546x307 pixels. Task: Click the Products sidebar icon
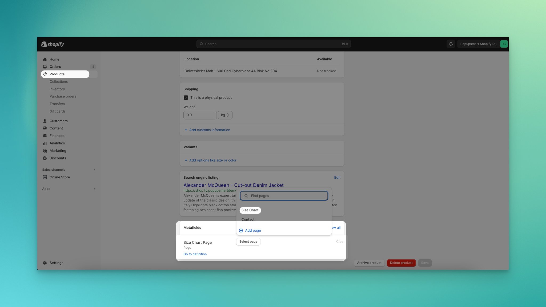tap(45, 74)
